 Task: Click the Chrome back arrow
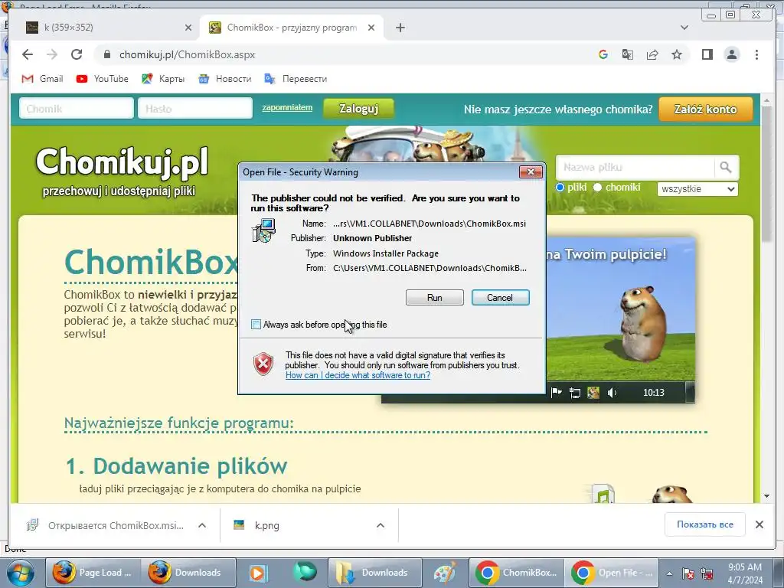coord(28,54)
